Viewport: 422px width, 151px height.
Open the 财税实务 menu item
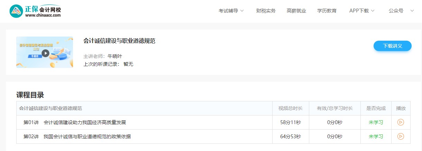[x=266, y=11]
